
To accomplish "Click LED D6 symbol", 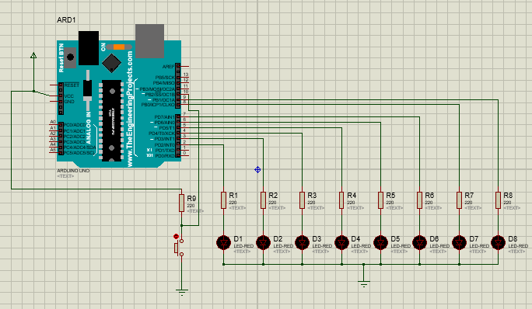I will (x=420, y=242).
